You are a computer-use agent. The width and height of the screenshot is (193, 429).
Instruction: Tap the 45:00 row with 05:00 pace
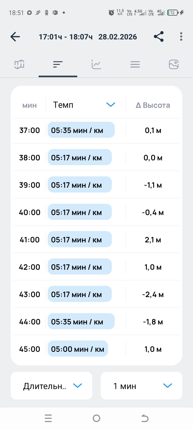point(96,349)
